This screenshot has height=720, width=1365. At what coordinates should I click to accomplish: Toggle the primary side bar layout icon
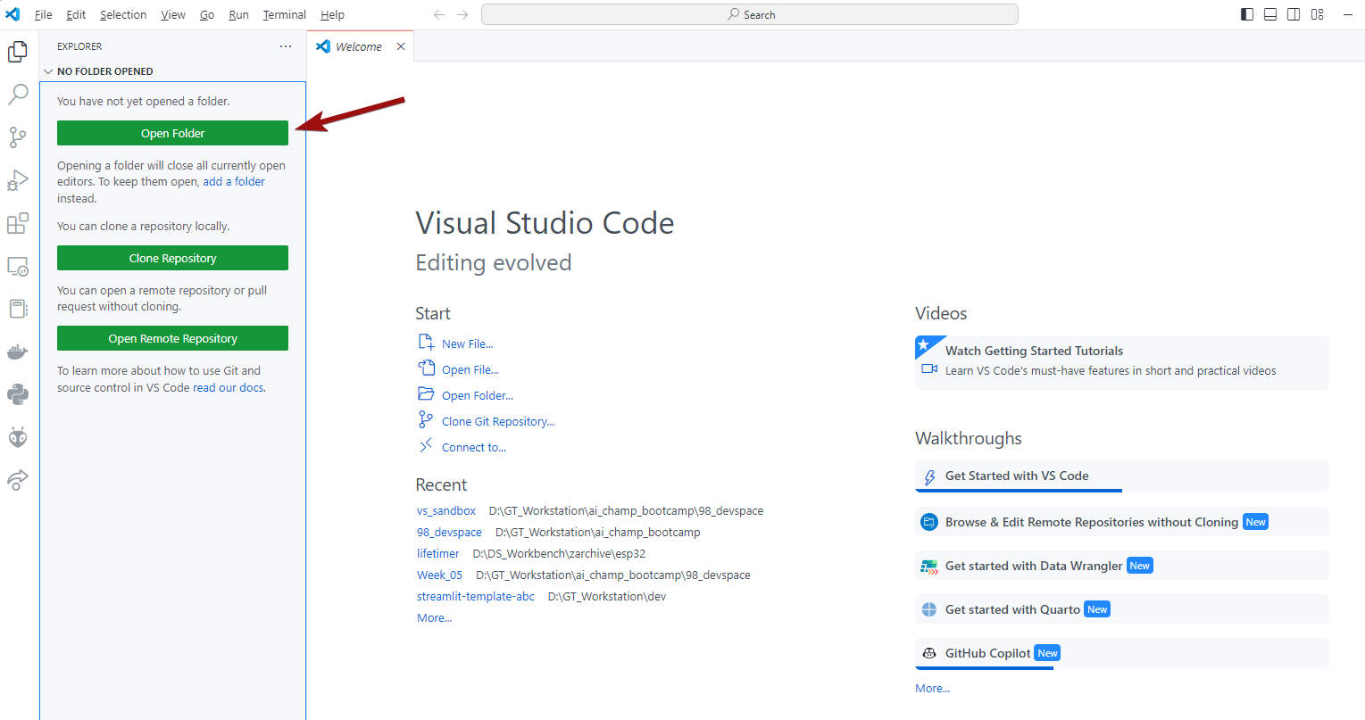[1247, 14]
